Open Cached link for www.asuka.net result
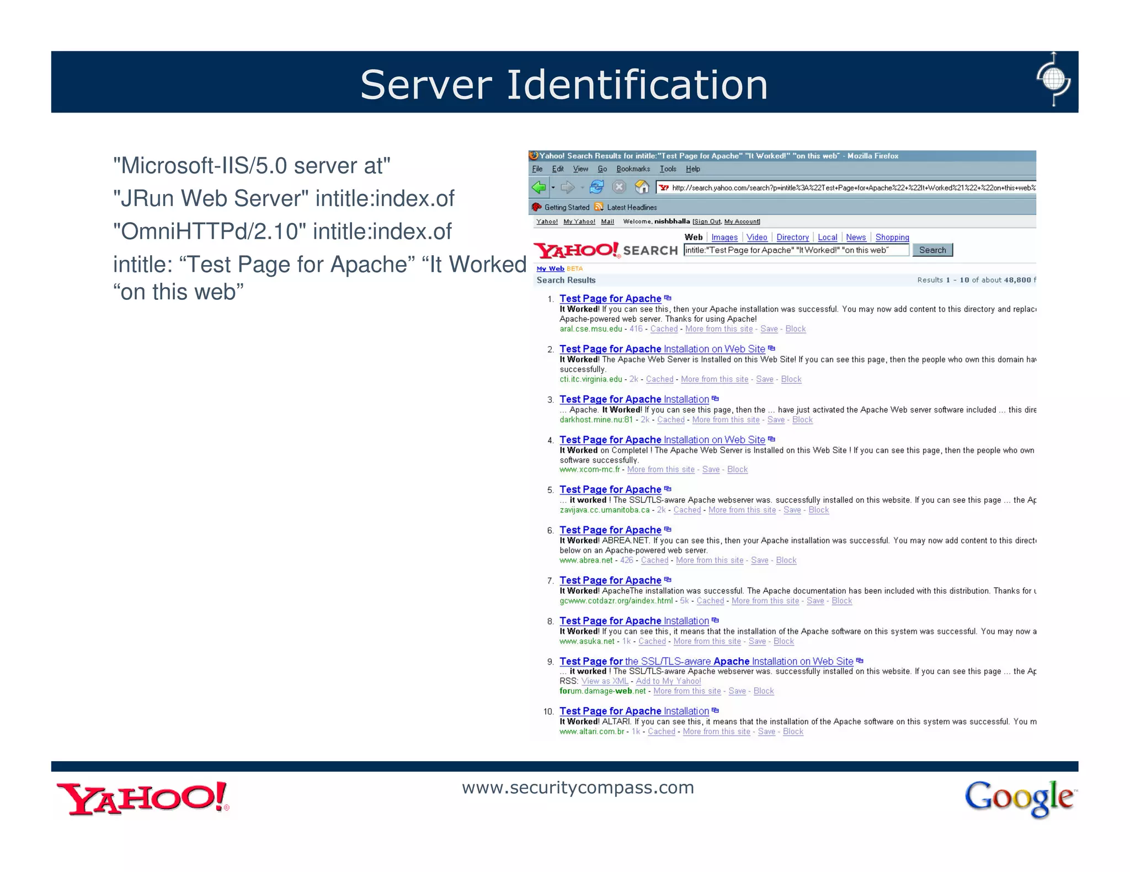Screen dimensions: 1130x872 click(652, 642)
